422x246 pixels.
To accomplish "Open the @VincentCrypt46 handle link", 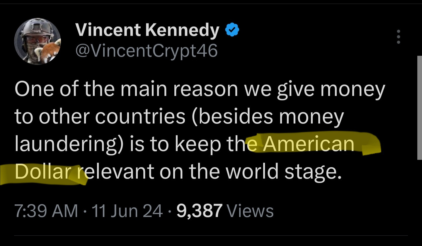I will coord(147,51).
